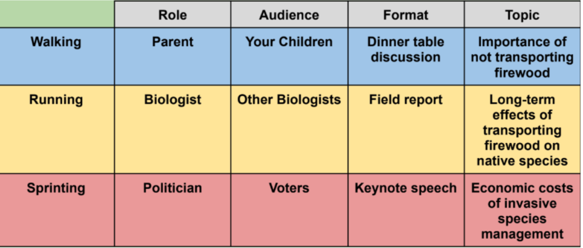
Task: Select the Role column header
Action: pos(172,15)
